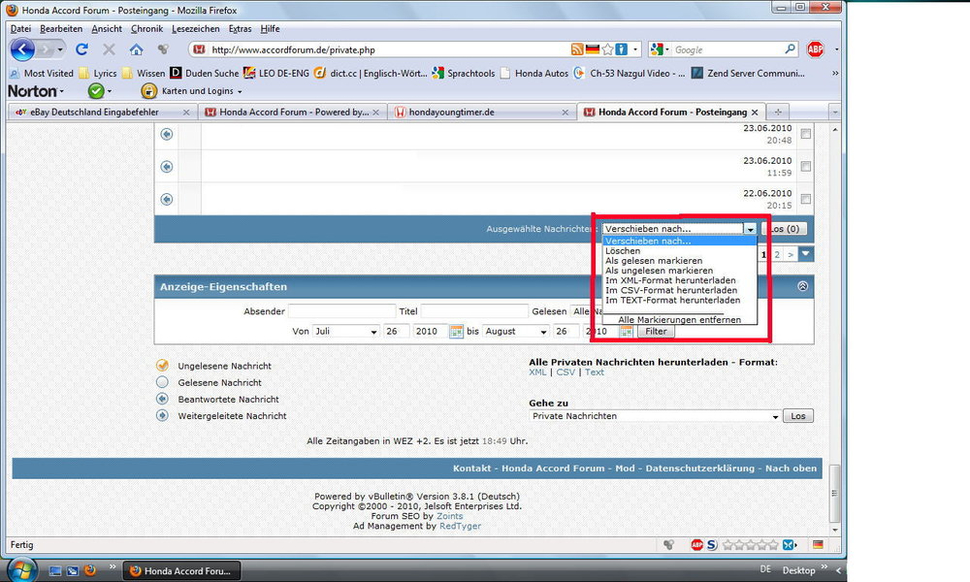
Task: Open the calendar picker after the Von date
Action: pos(456,331)
